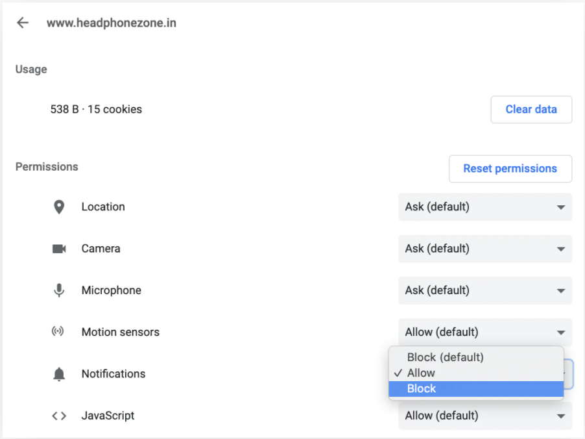Click the Microphone icon
The image size is (585, 439).
(59, 290)
